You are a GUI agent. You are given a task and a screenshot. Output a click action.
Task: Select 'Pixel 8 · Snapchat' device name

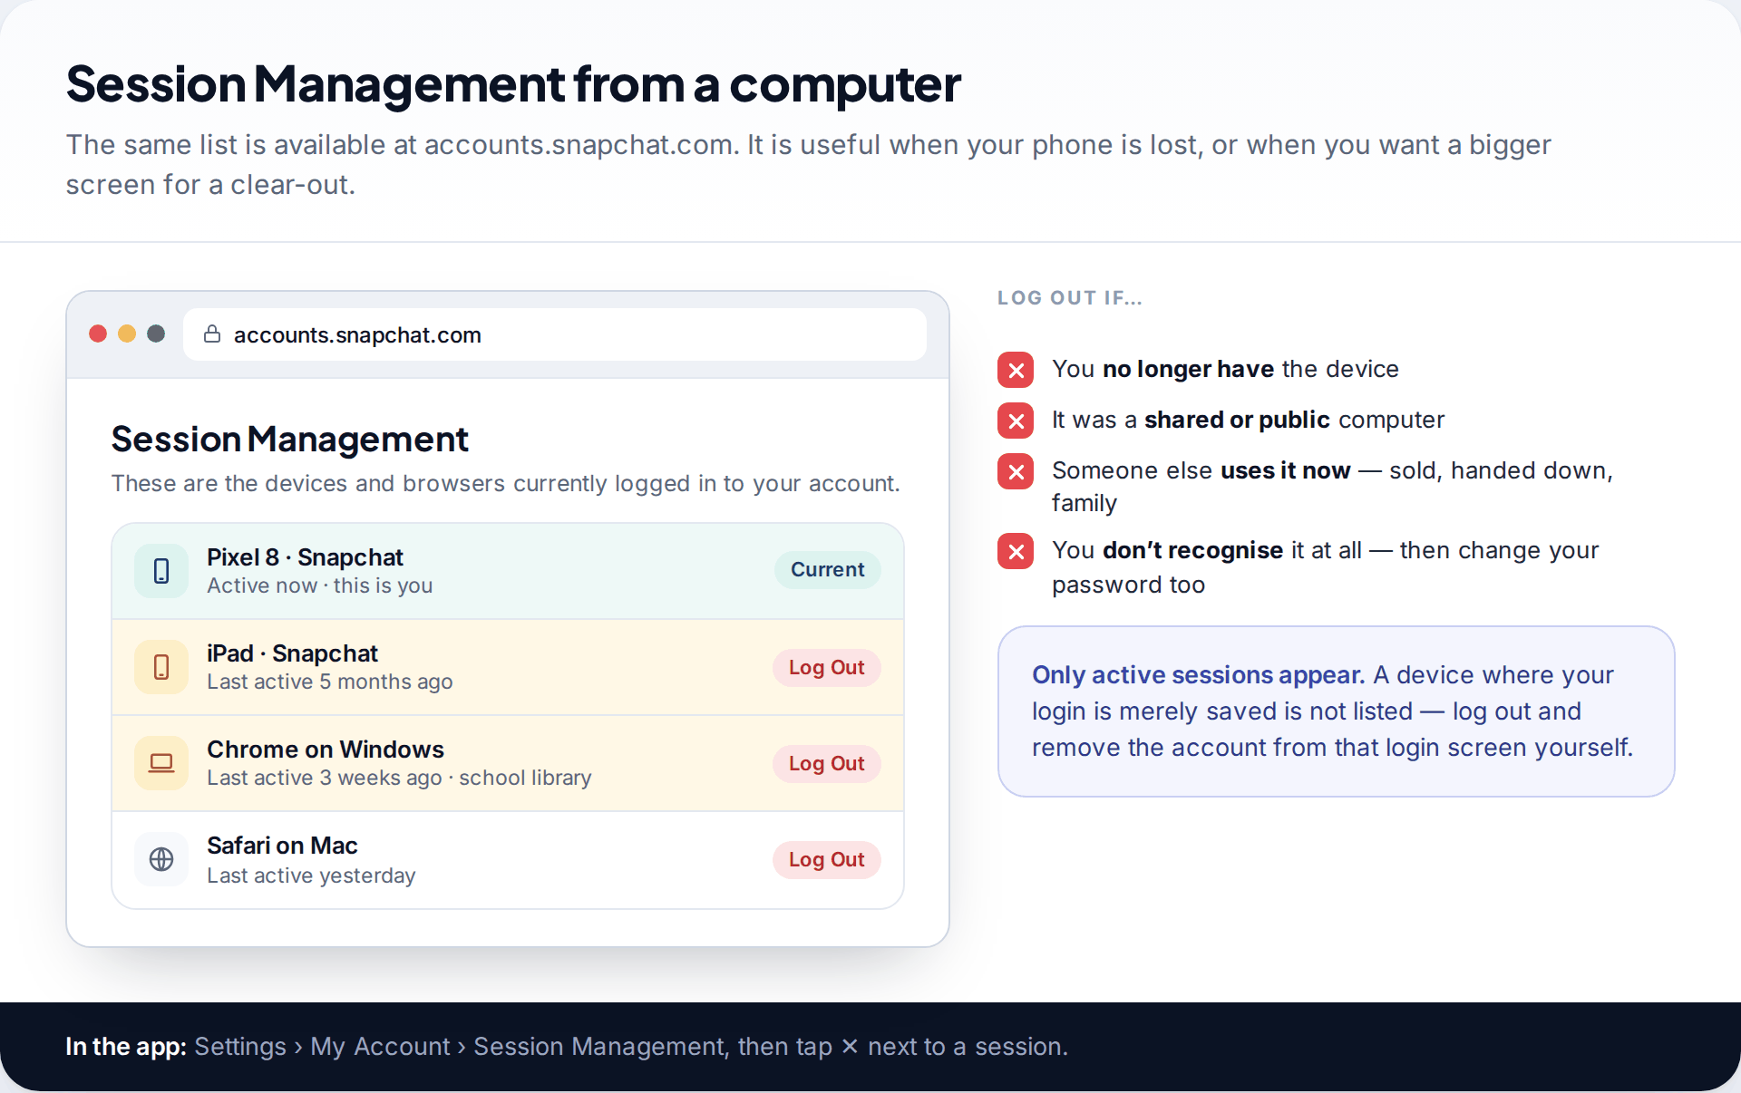[305, 557]
